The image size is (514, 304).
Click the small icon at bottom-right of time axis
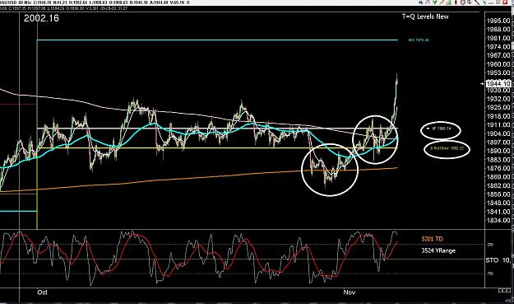point(504,291)
